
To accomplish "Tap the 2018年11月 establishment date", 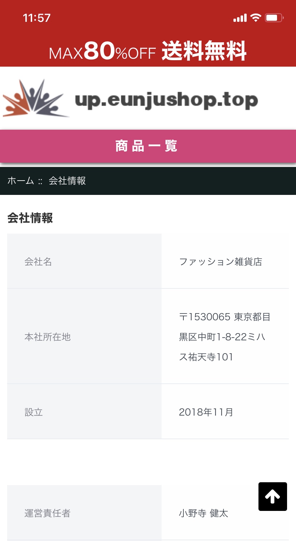I will (206, 412).
